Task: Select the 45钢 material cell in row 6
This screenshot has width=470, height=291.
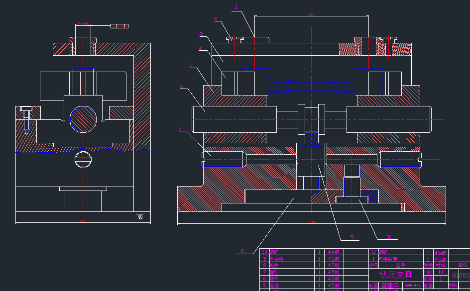Action: coord(333,279)
